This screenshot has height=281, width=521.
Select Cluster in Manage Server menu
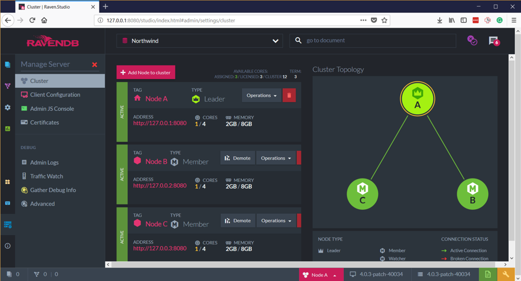60,81
